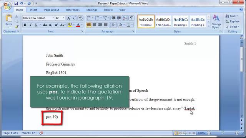
Task: Toggle Bold formatting
Action: point(25,25)
